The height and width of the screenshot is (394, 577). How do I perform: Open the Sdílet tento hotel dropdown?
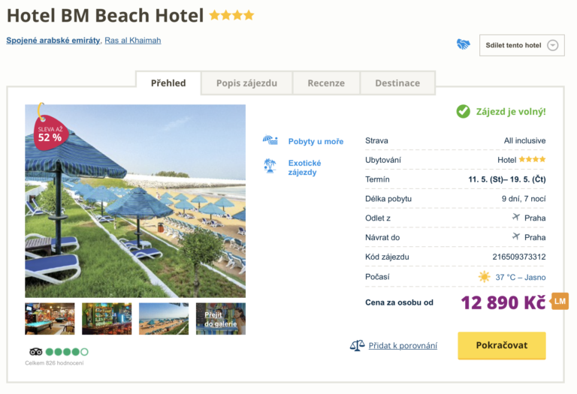click(x=521, y=45)
